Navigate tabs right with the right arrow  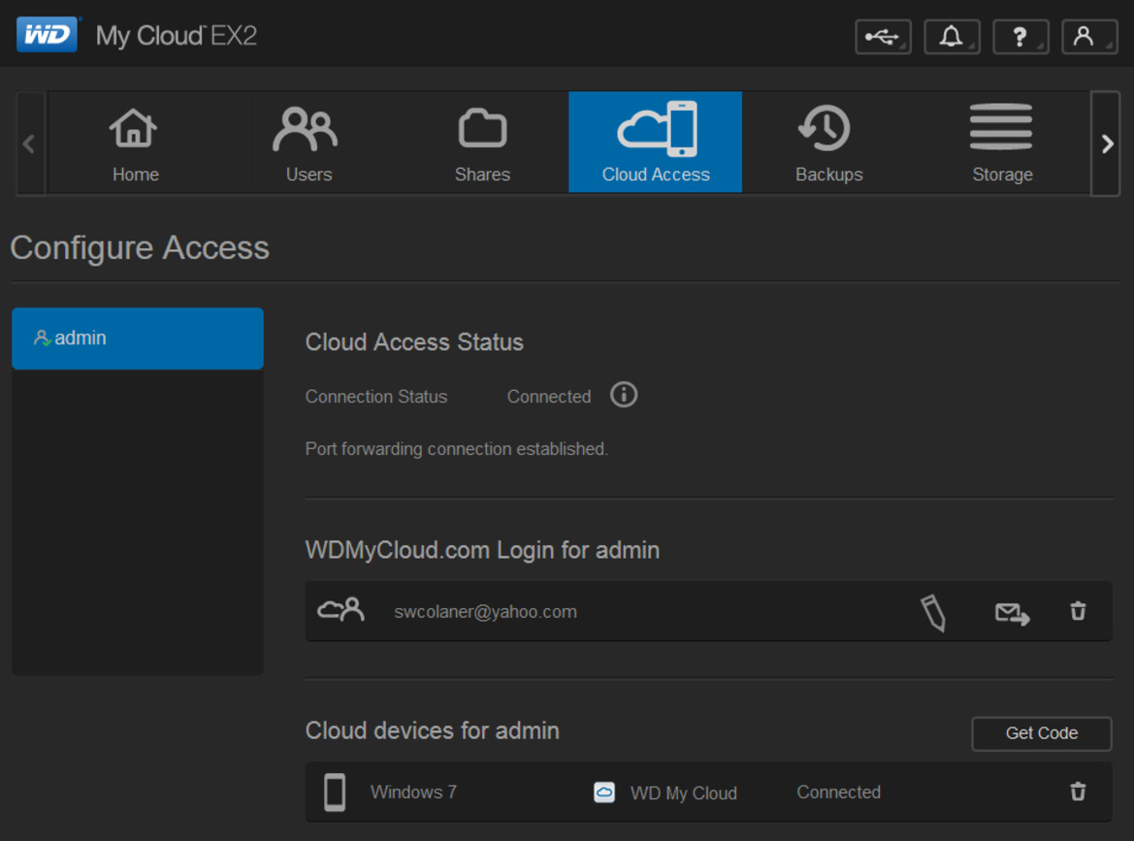[x=1106, y=144]
